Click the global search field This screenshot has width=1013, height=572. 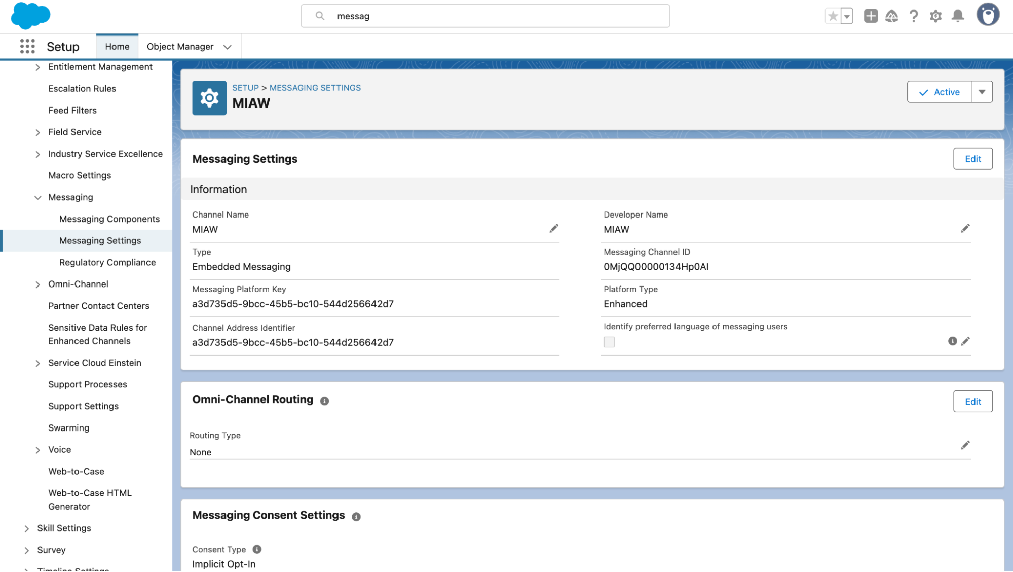(485, 16)
